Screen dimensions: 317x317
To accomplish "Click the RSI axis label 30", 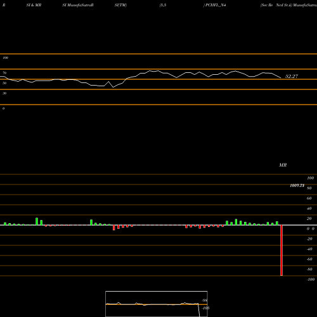I will click(4, 93).
